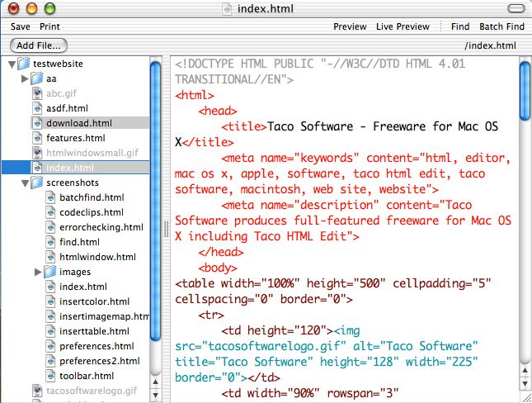Select batchfind.html in screenshots folder

coord(92,197)
